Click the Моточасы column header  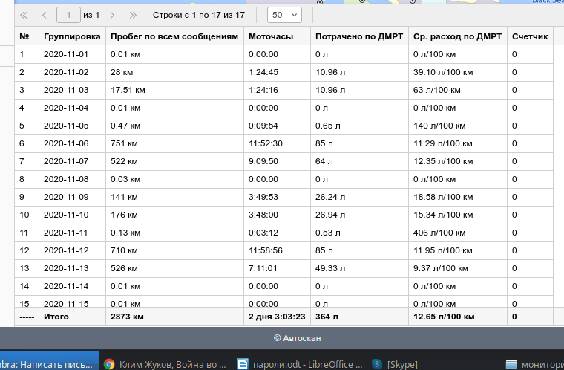[270, 36]
